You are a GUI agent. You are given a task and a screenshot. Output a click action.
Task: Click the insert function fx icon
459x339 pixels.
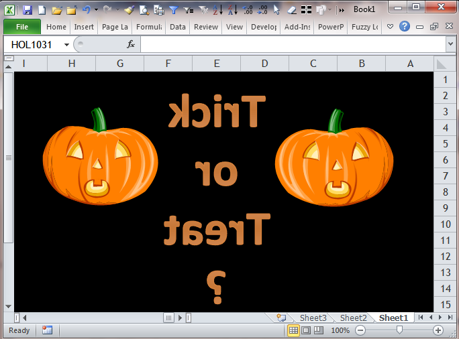coord(131,44)
